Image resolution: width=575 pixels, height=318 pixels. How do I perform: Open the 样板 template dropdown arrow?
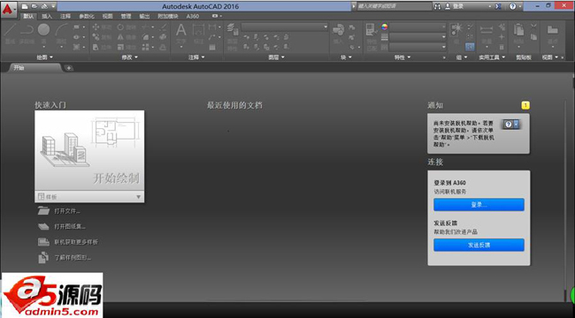click(x=138, y=197)
